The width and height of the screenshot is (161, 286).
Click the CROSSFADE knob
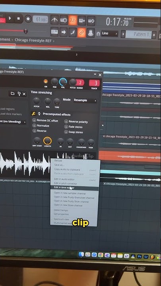tap(81, 142)
